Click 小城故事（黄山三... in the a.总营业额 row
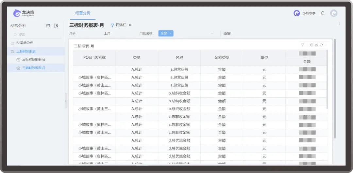The width and height of the screenshot is (353, 173). click(x=94, y=85)
